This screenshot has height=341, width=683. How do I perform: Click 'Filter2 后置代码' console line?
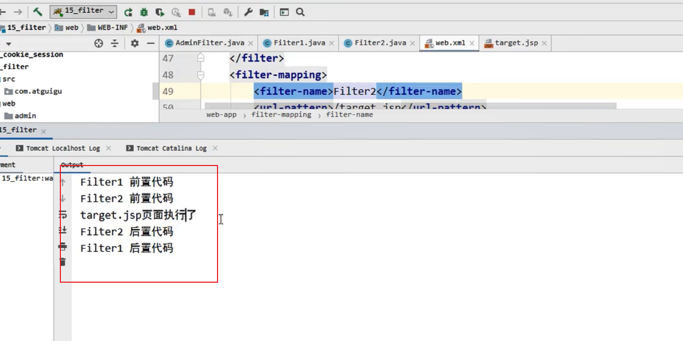(127, 232)
